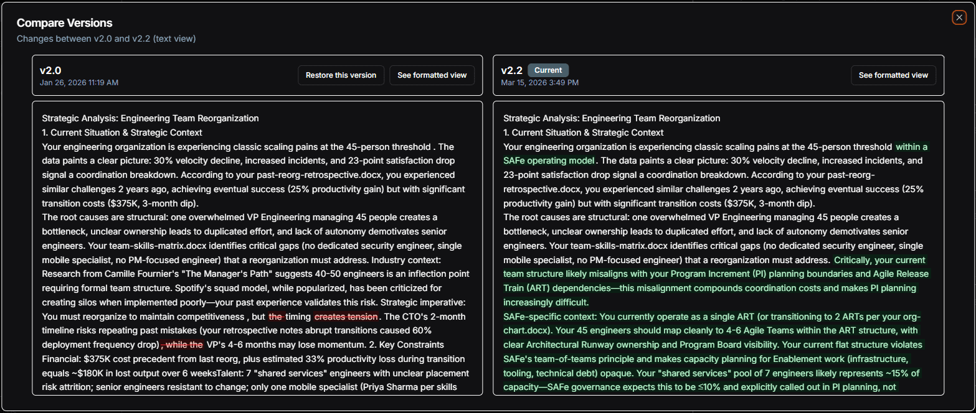The image size is (976, 413).
Task: Click the highlighted 'SAFe-specific context' paragraph
Action: point(710,345)
